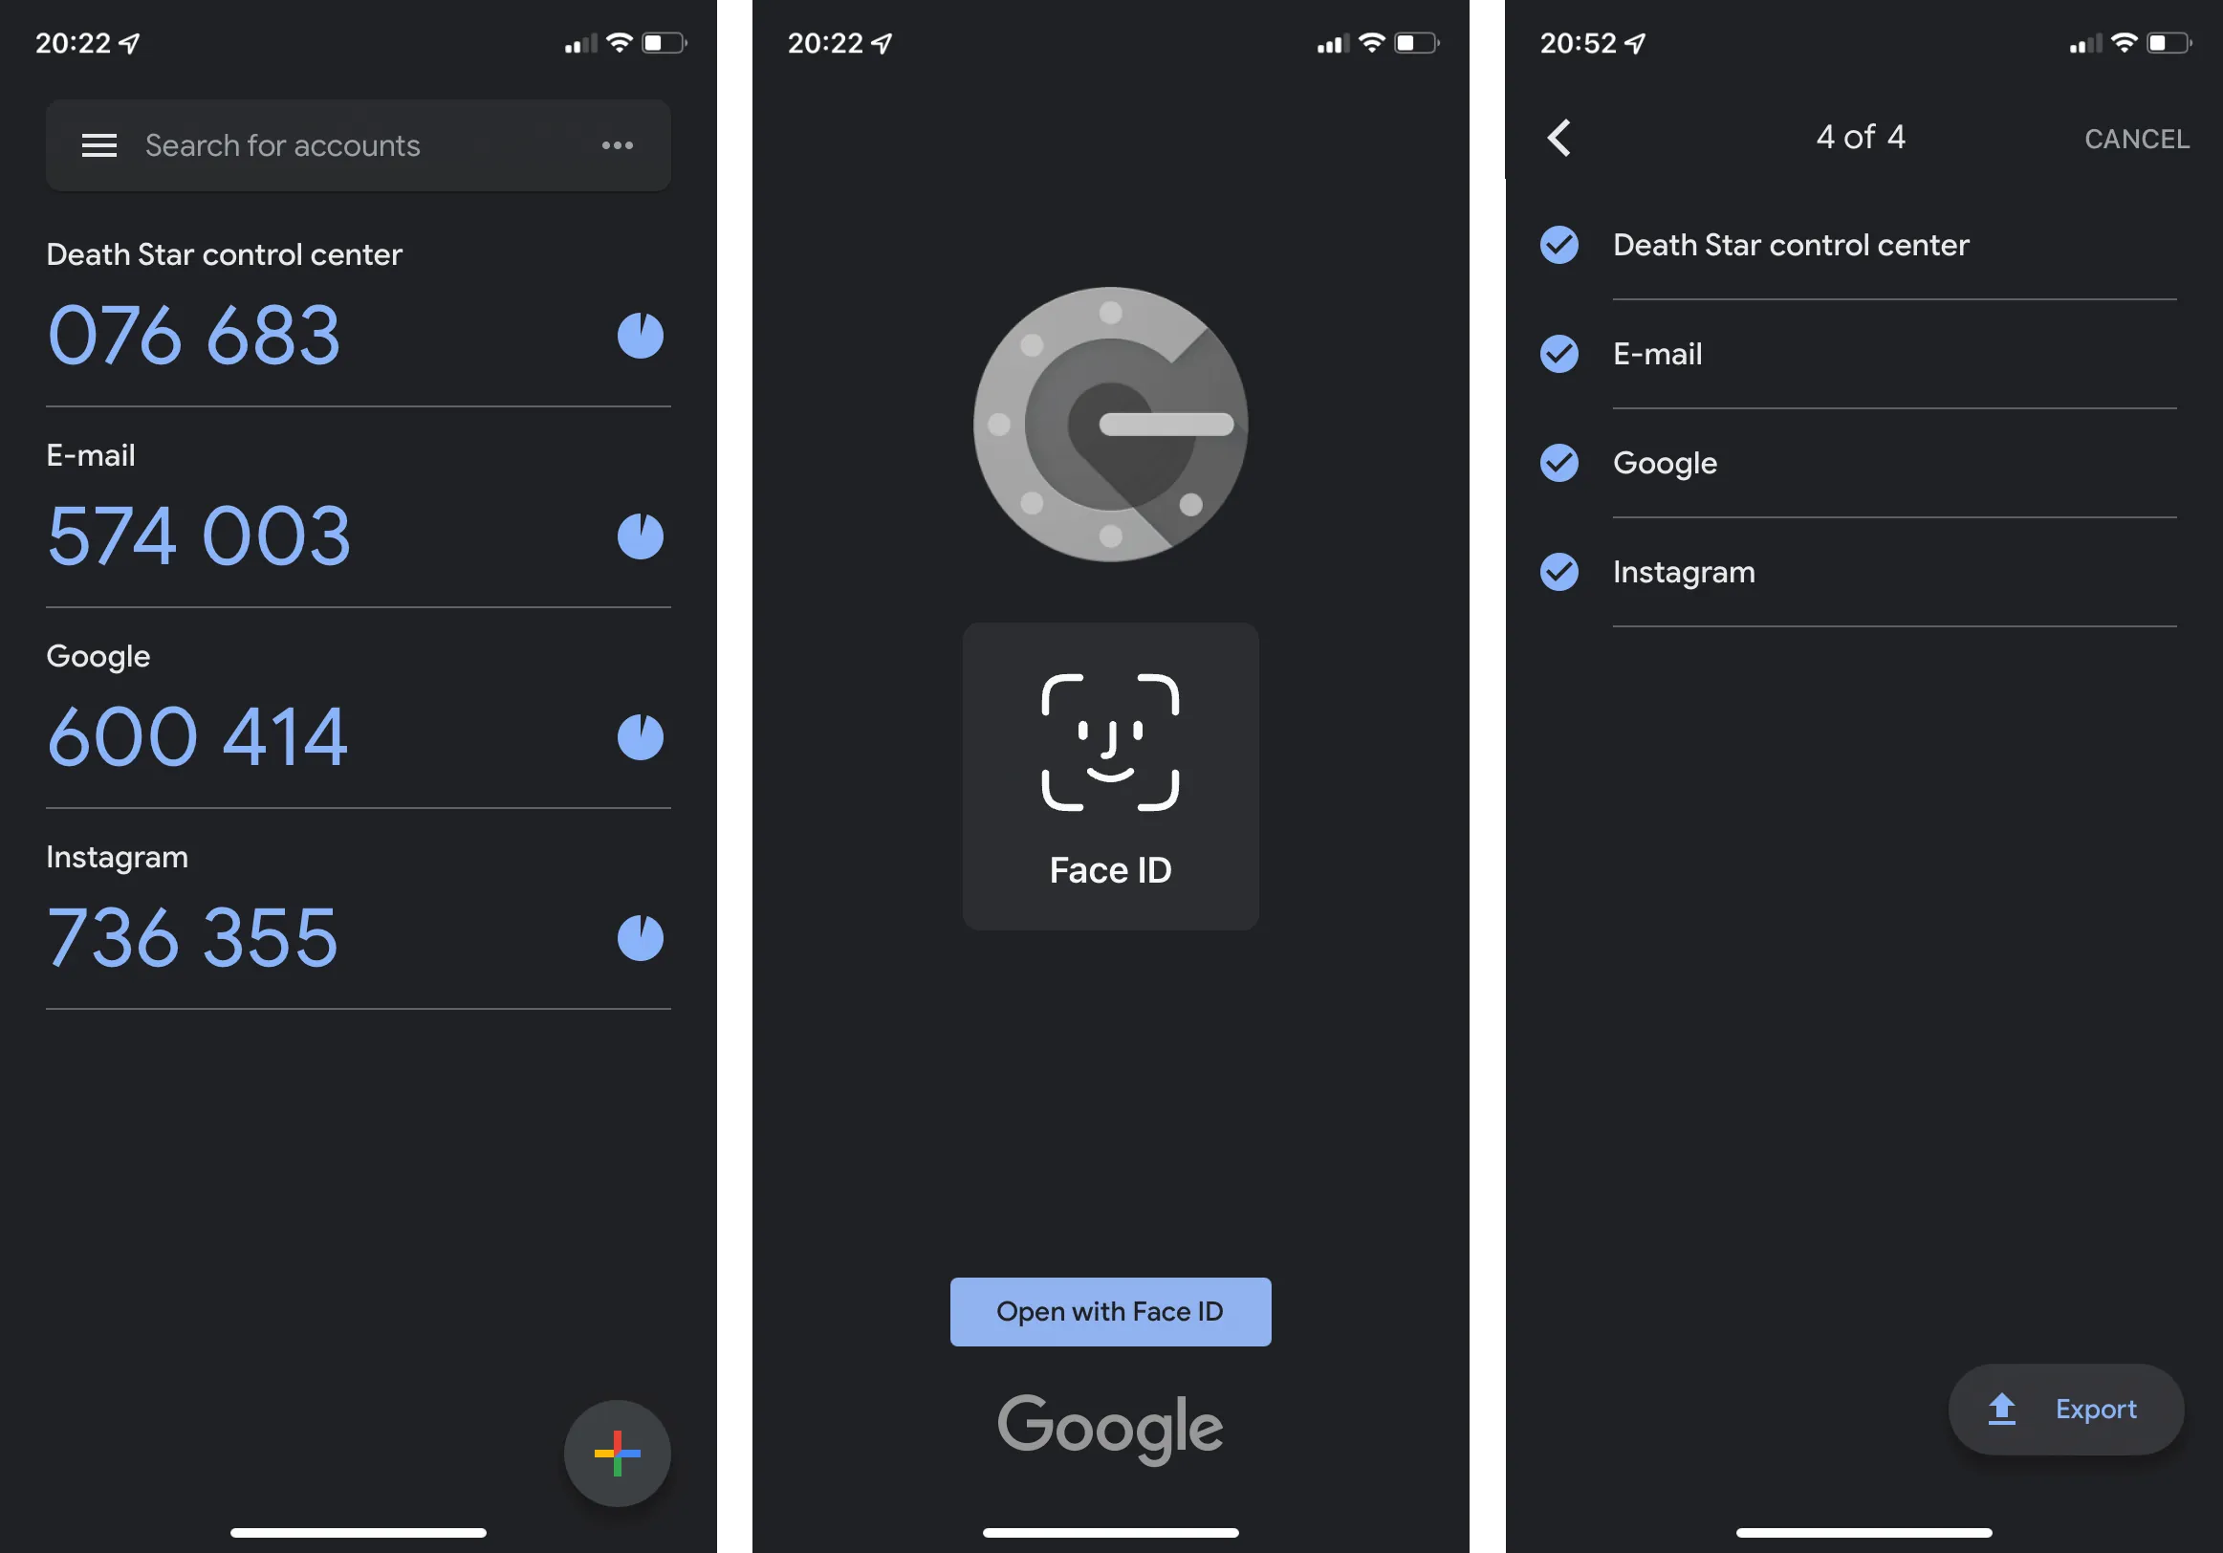This screenshot has height=1553, width=2223.
Task: Click Cancel on the export screen
Action: [x=2135, y=137]
